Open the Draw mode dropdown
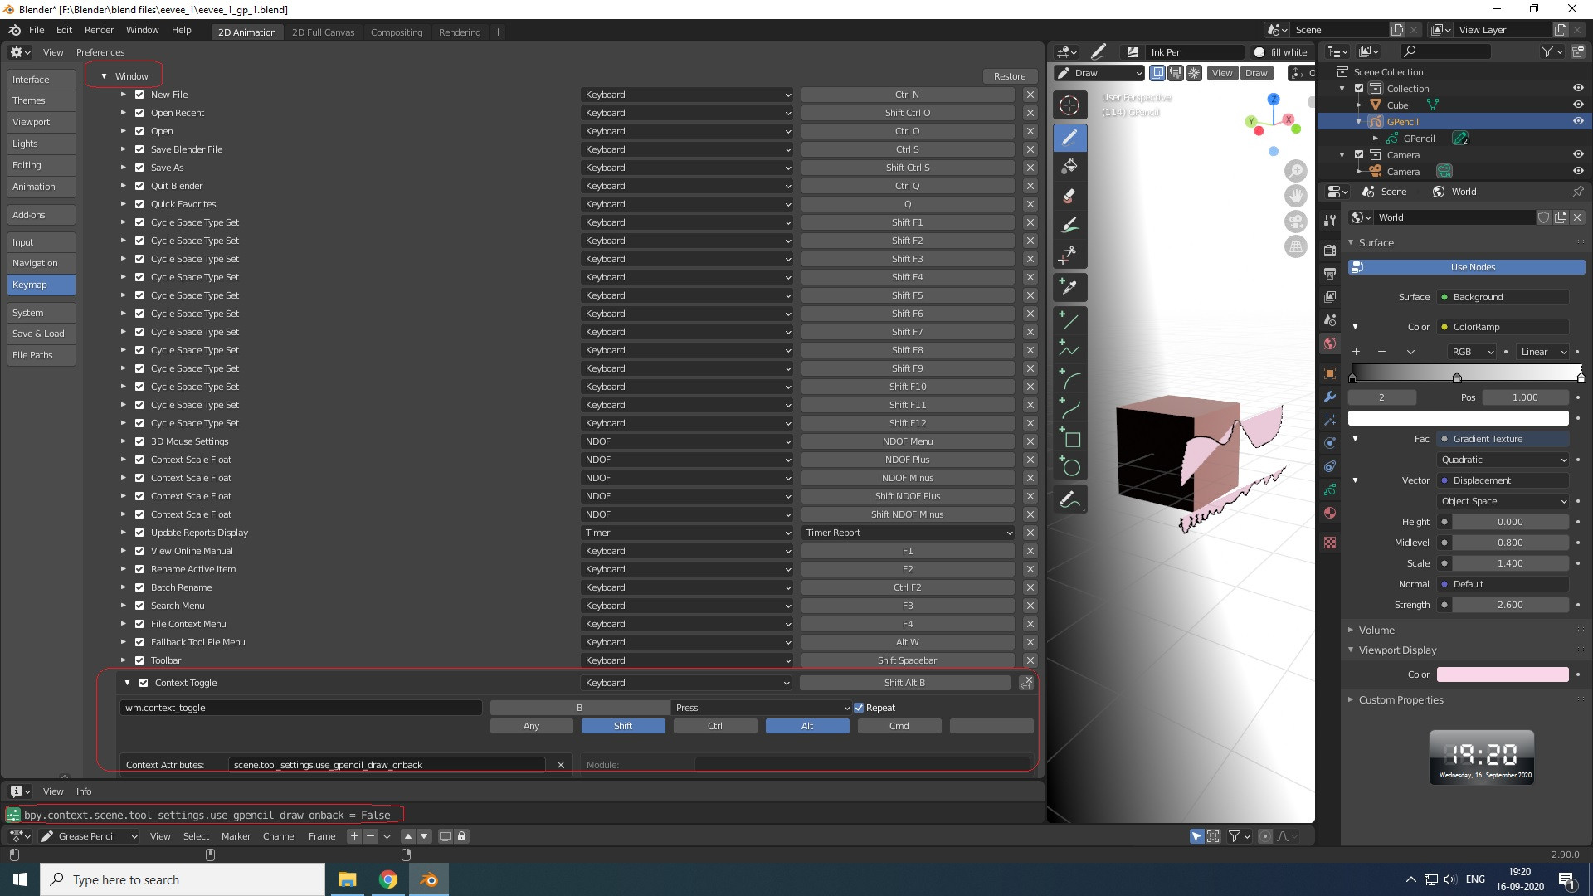Viewport: 1593px width, 896px height. pyautogui.click(x=1099, y=73)
